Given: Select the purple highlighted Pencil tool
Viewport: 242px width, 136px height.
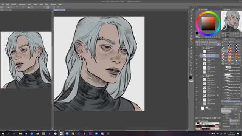Looking at the screenshot, I should [191, 36].
